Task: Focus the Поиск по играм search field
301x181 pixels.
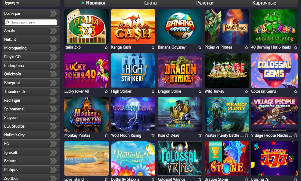Action: pos(31,22)
